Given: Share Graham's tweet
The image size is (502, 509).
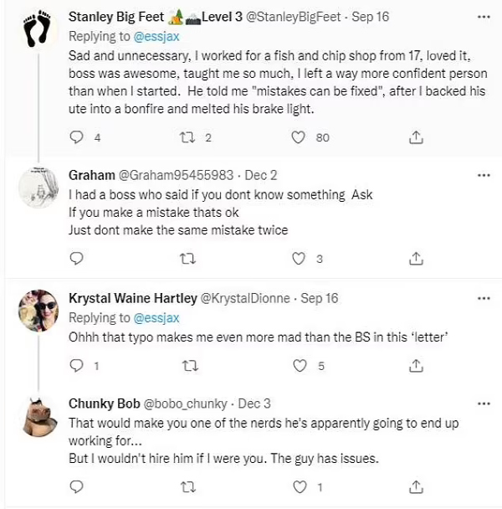Looking at the screenshot, I should 414,259.
